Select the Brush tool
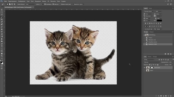Screen dimensions: 174x97 (2, 27)
